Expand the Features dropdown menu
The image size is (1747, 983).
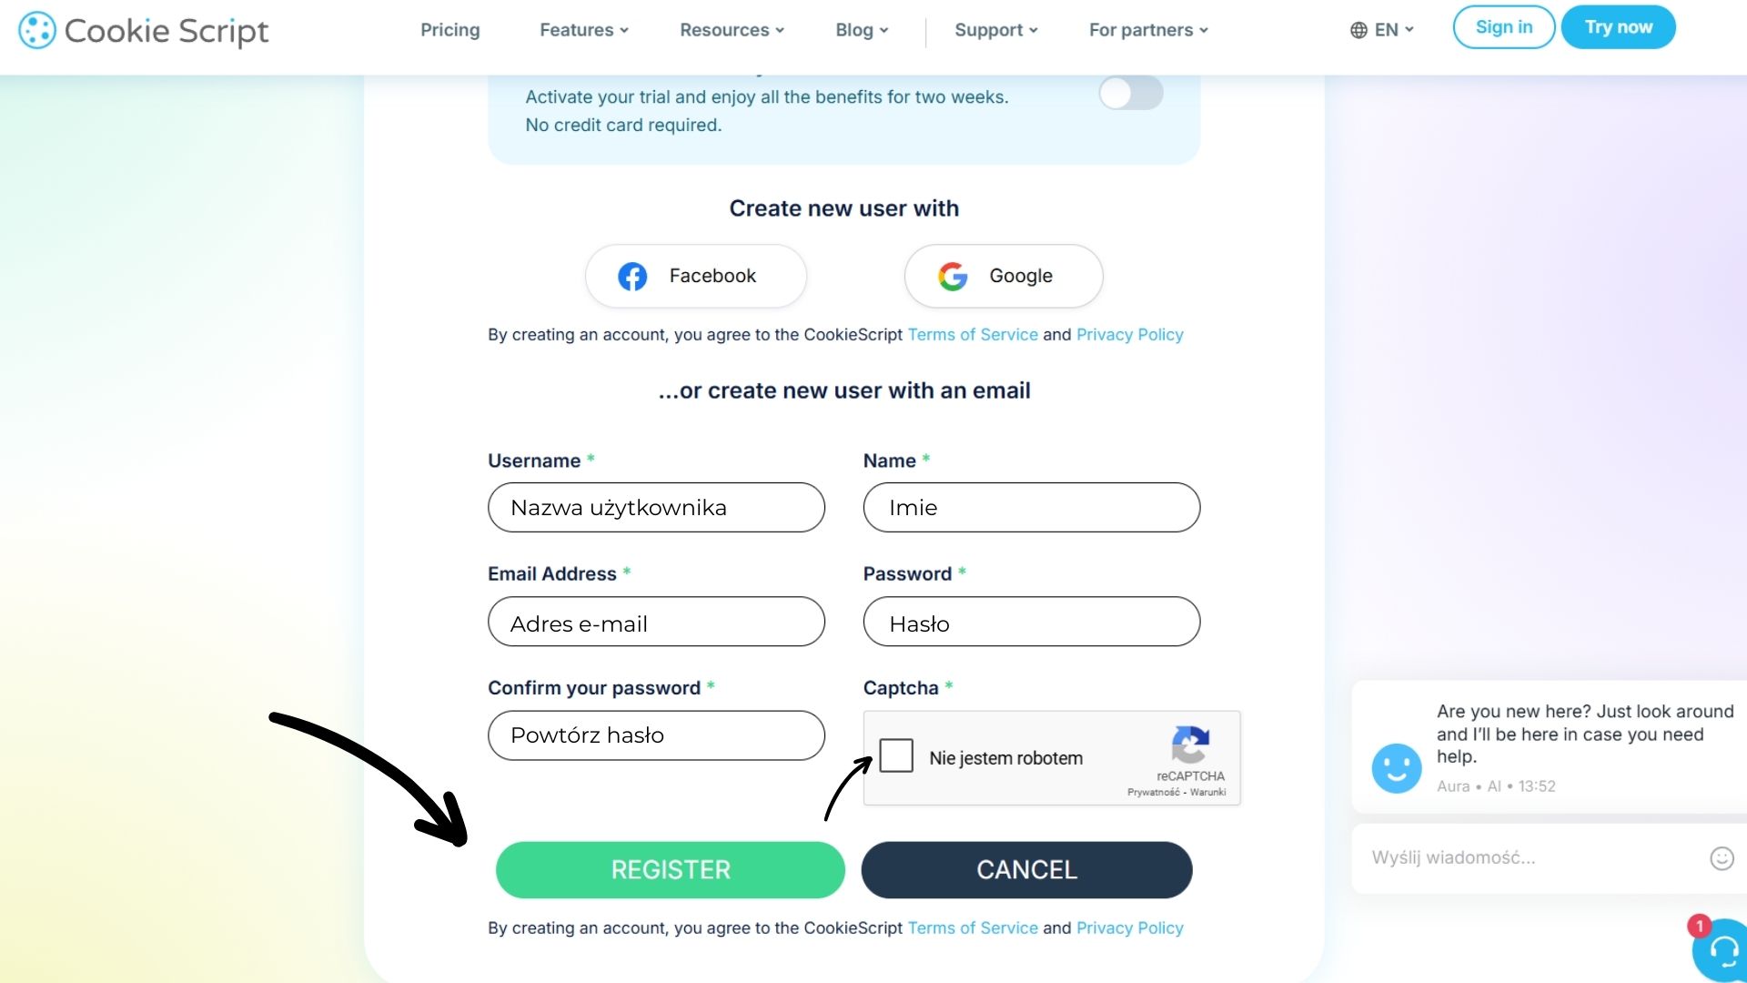coord(583,30)
